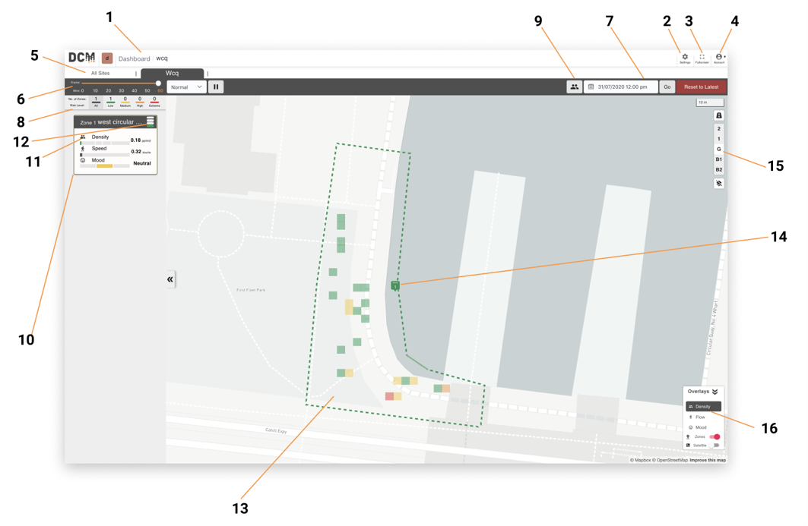808x526 pixels.
Task: Click the Fullscreen icon
Action: coord(702,58)
